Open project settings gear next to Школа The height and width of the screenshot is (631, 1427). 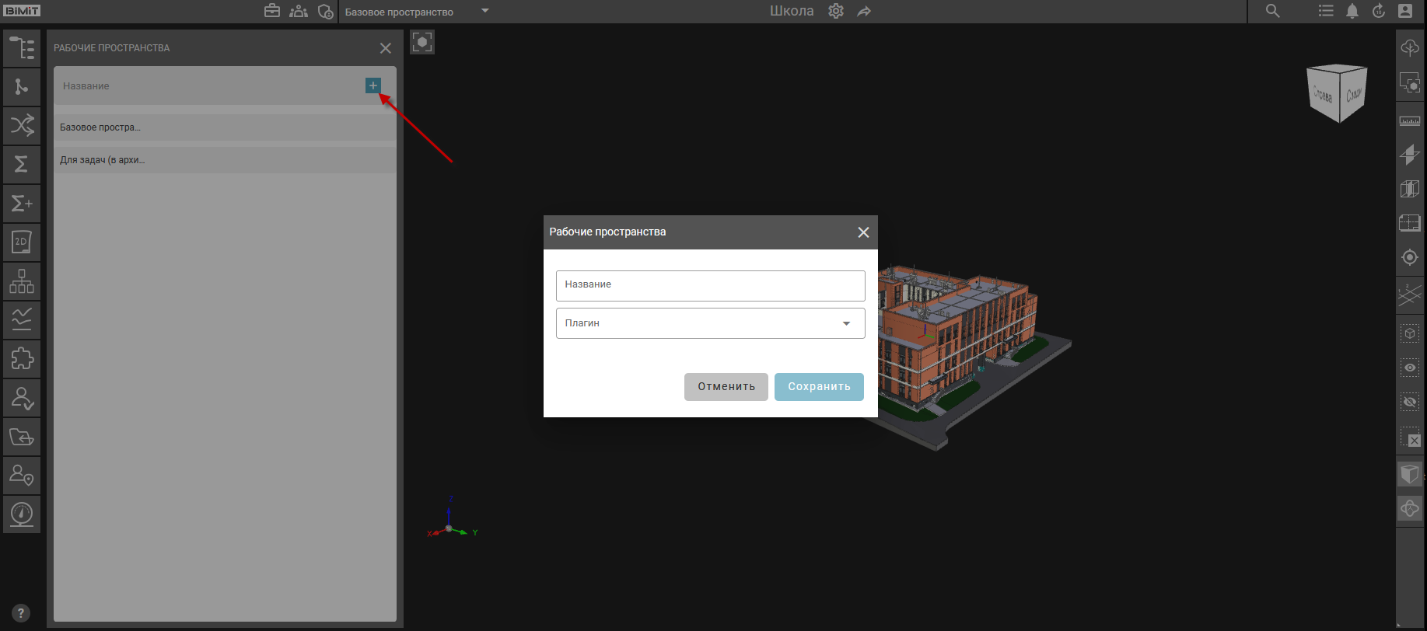836,11
